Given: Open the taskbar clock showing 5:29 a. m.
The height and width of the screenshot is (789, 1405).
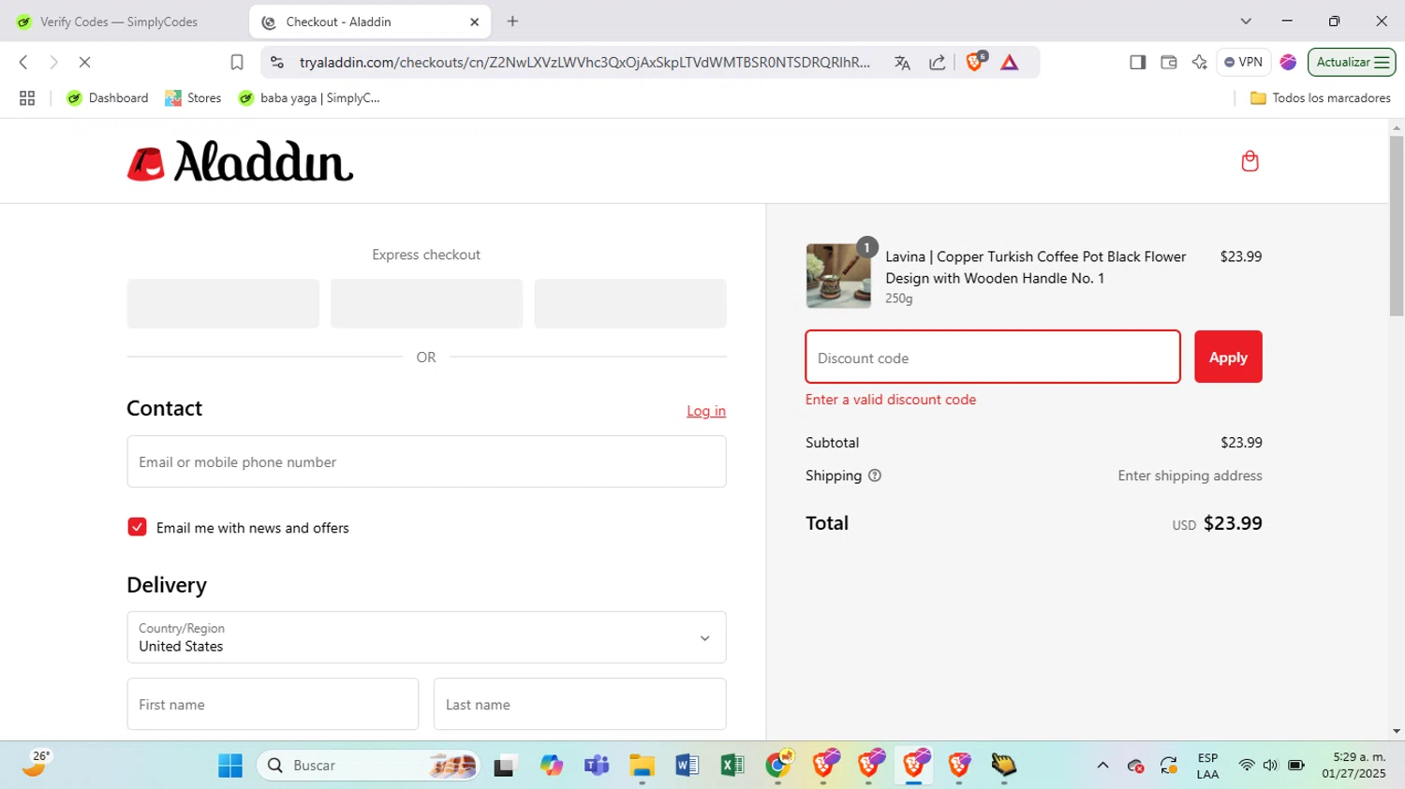Looking at the screenshot, I should click(x=1353, y=766).
